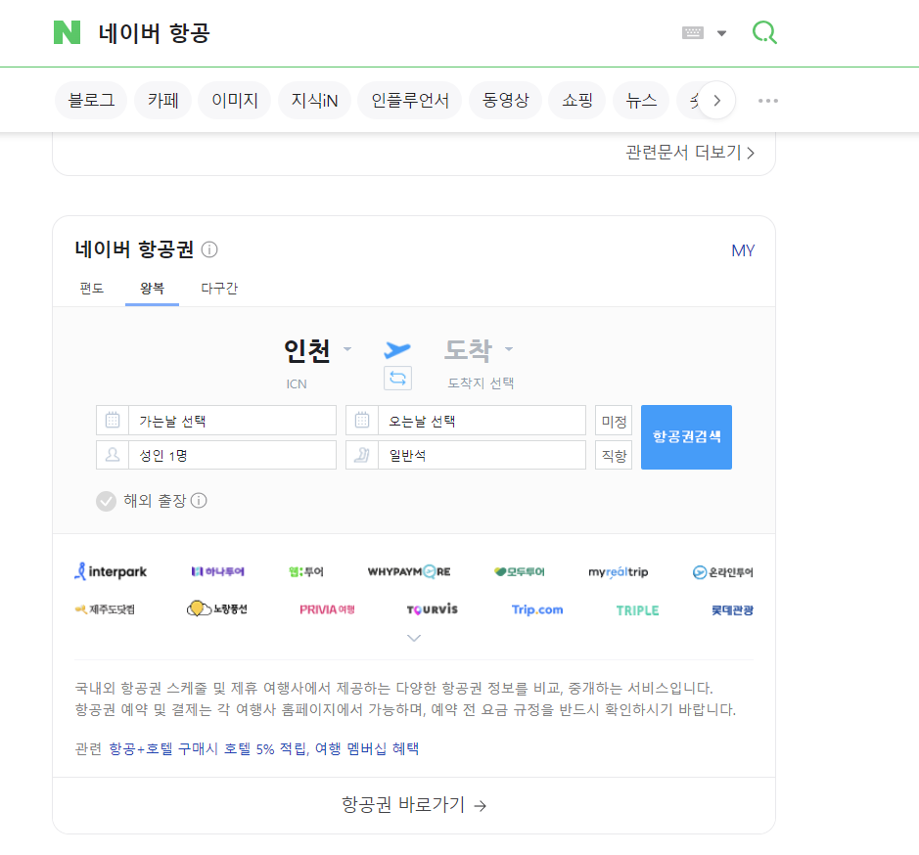Open the 이미지 search tab
The width and height of the screenshot is (919, 855).
[235, 101]
